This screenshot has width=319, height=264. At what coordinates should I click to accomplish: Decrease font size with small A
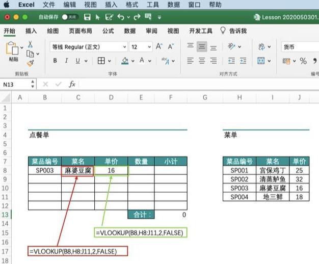point(171,46)
